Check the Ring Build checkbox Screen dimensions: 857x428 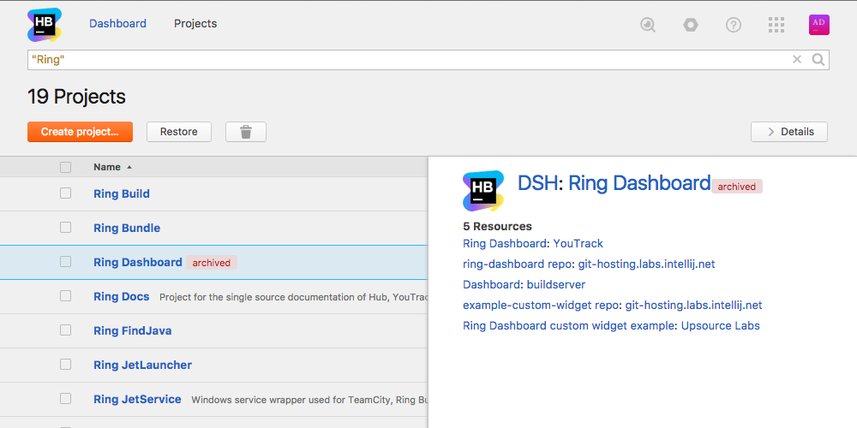pyautogui.click(x=66, y=193)
